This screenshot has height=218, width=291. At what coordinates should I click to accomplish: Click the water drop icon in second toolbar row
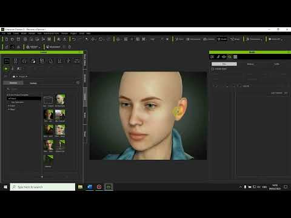coord(70,47)
